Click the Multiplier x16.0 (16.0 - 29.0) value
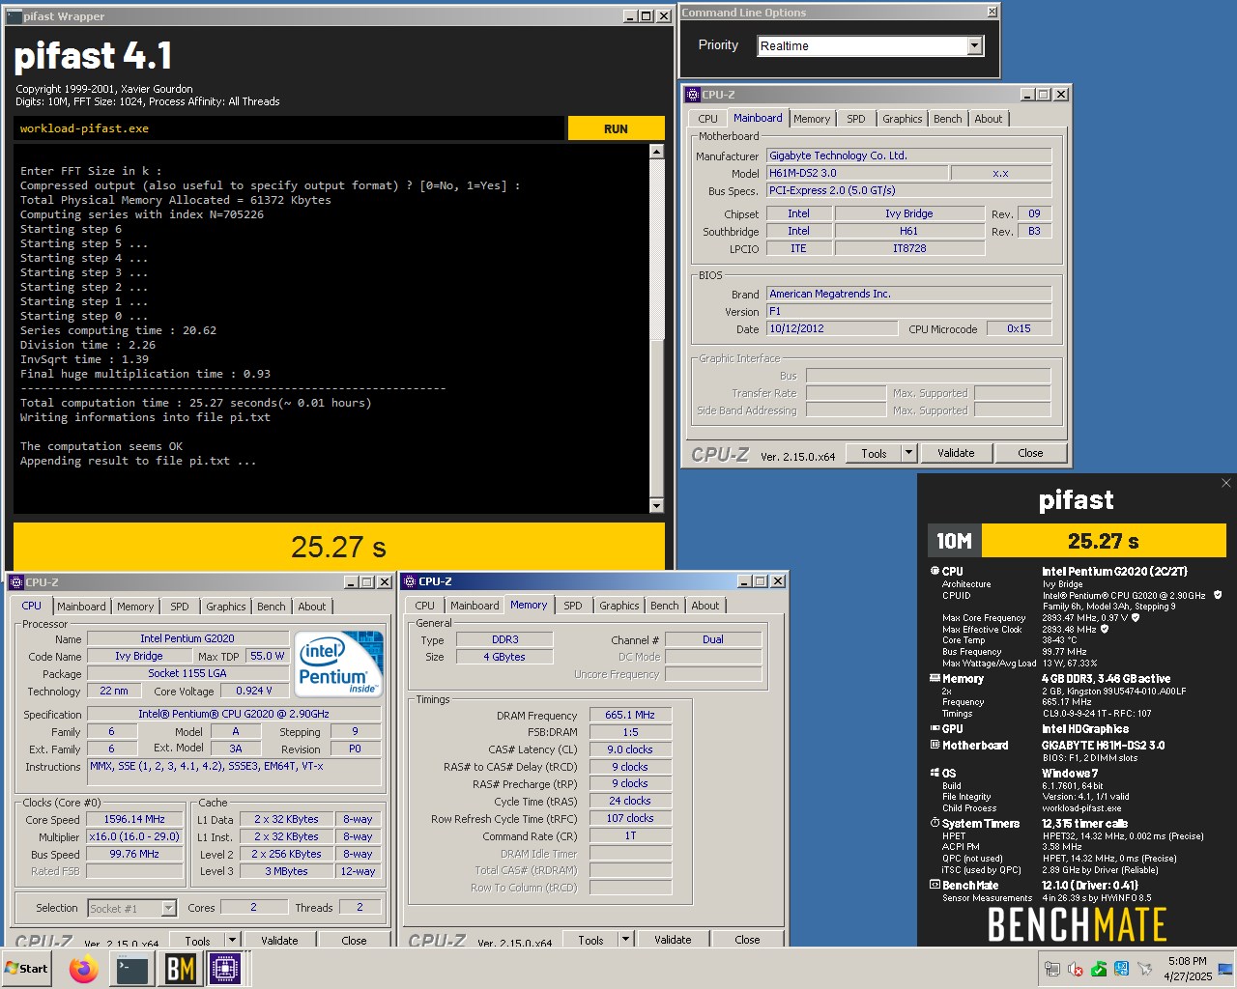Screen dimensions: 1237x989 134,836
